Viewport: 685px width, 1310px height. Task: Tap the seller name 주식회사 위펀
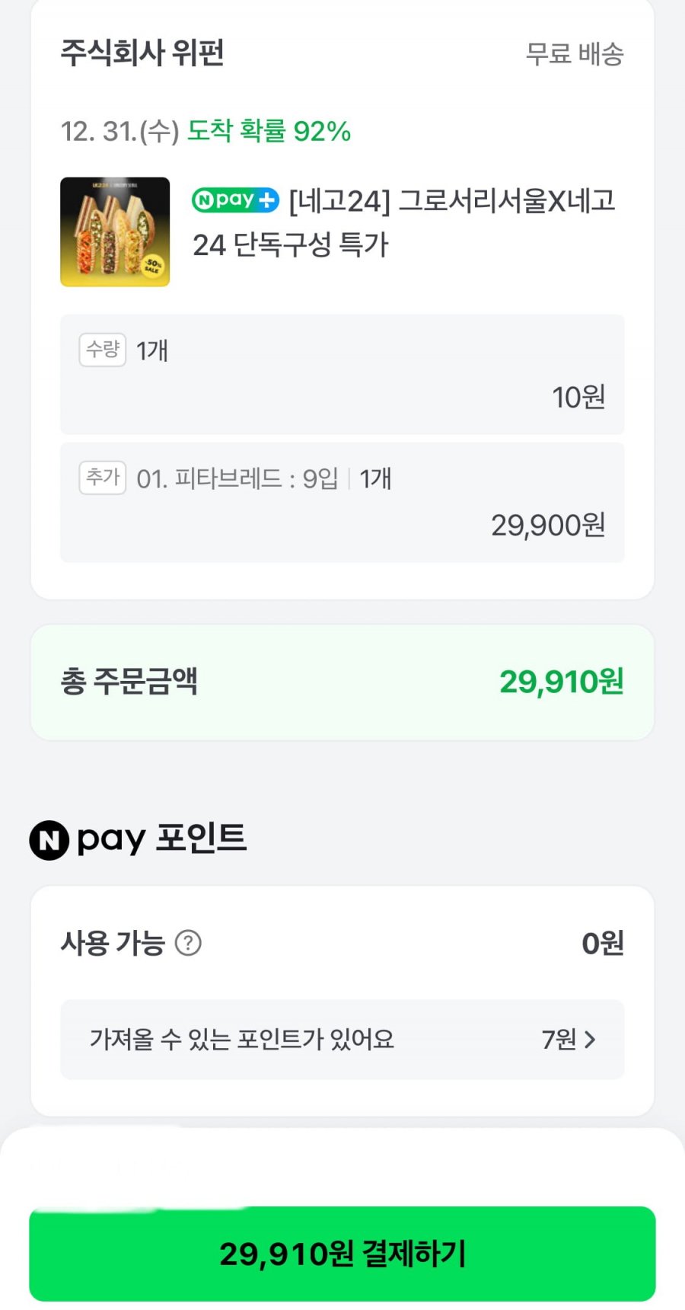(x=142, y=53)
